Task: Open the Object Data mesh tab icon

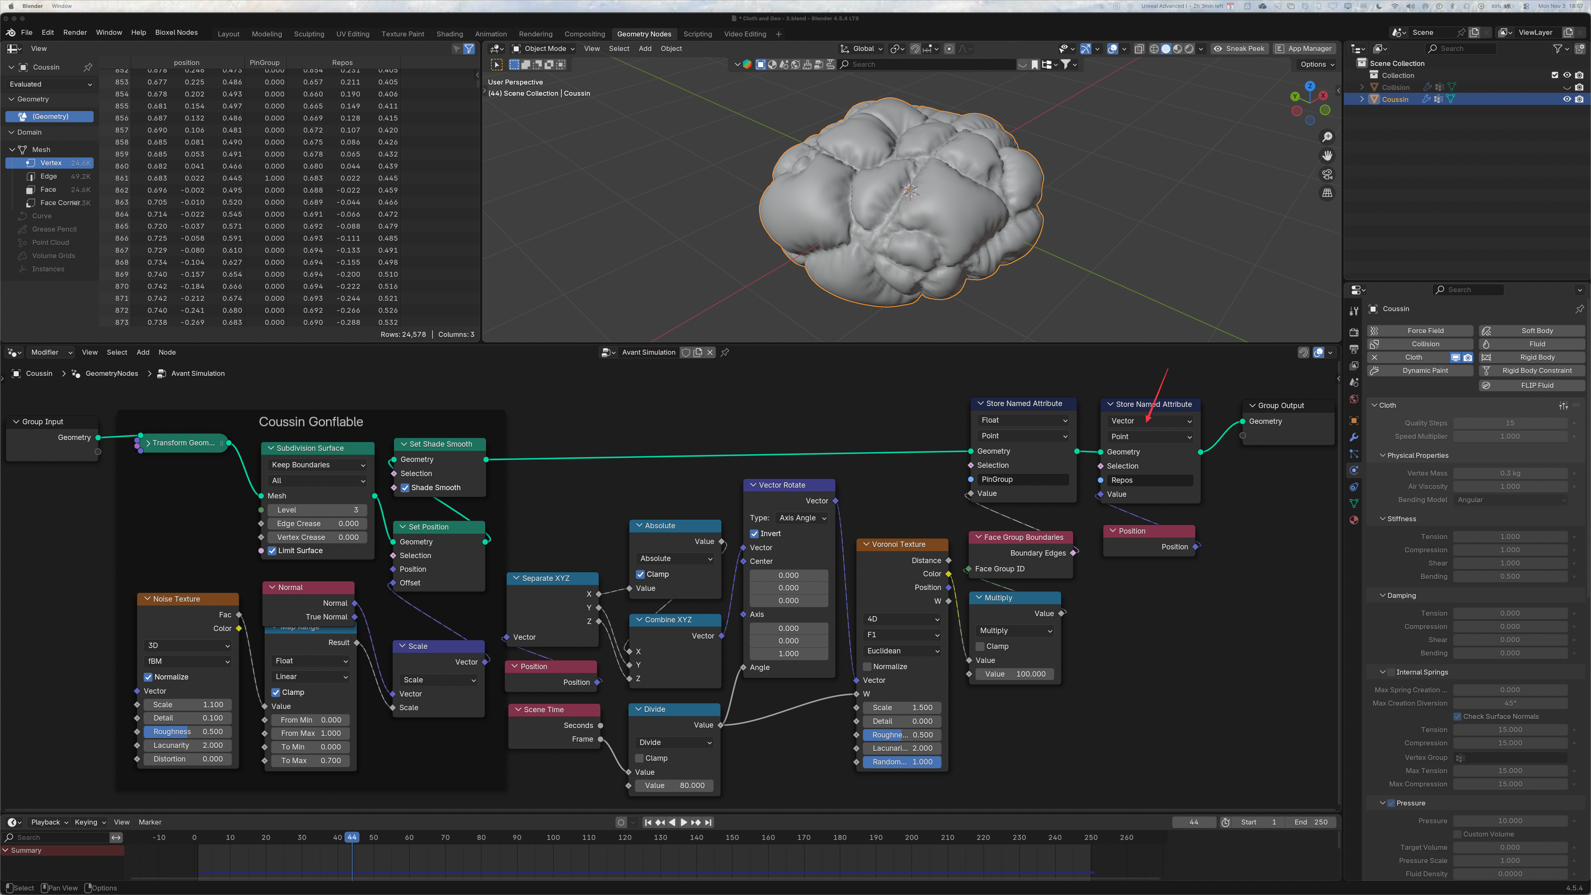Action: (x=1354, y=503)
